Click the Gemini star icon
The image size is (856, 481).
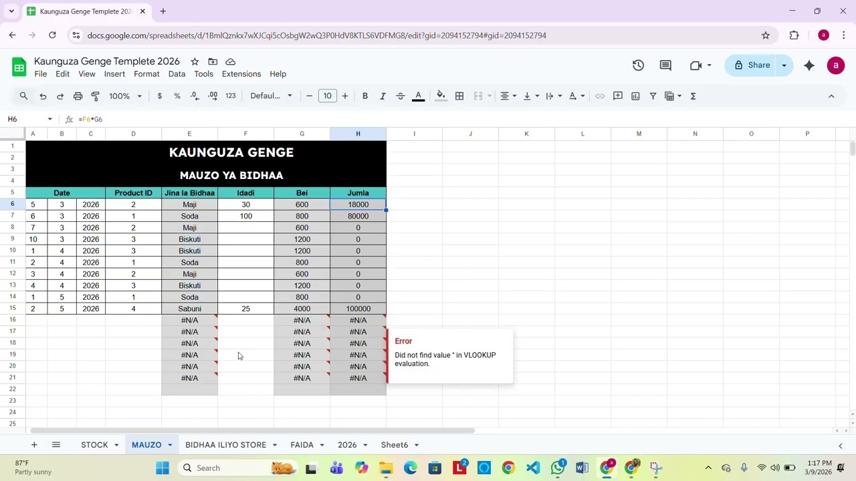click(809, 65)
